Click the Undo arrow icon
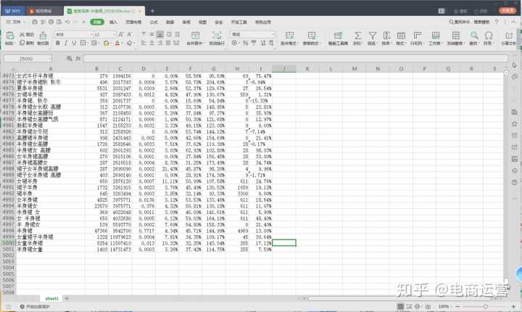 [x=67, y=22]
